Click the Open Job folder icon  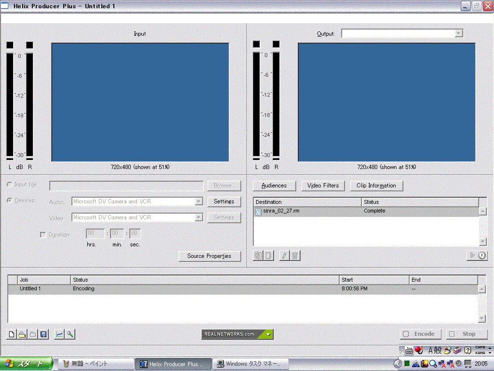[x=22, y=334]
